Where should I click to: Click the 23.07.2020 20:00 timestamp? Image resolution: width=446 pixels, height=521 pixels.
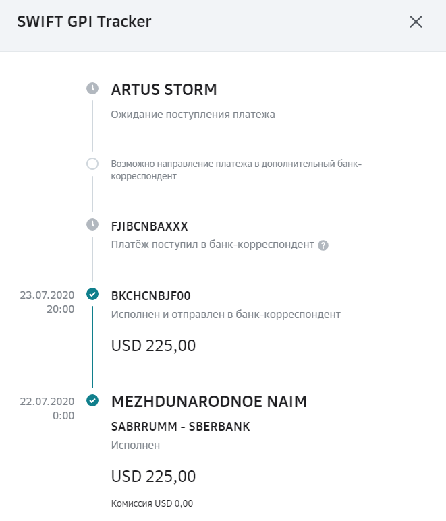tap(47, 301)
